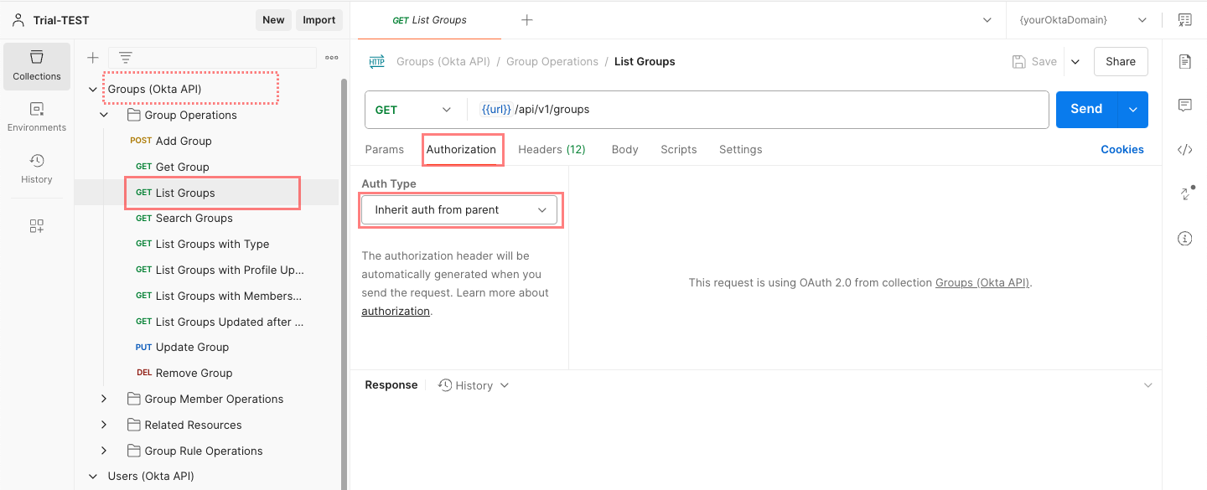Open a new request tab with plus

(x=527, y=20)
